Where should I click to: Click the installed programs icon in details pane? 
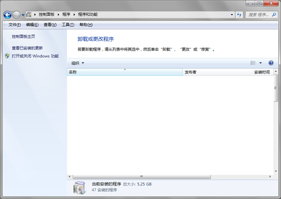79,187
